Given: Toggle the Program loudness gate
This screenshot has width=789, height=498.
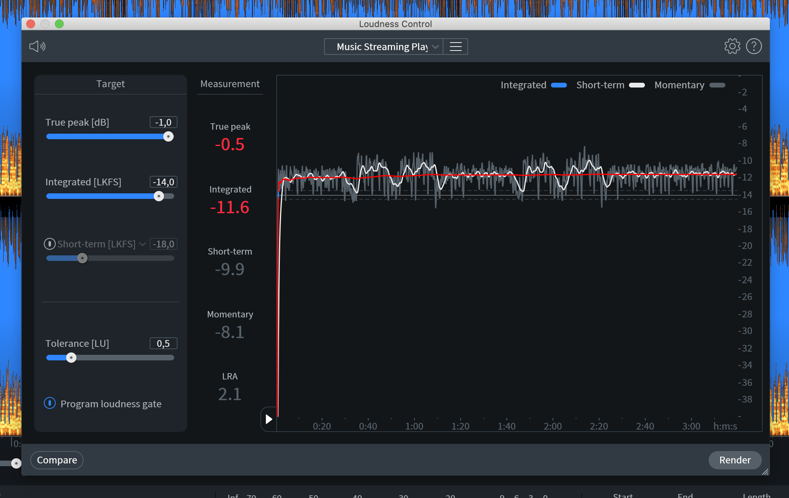Looking at the screenshot, I should [x=50, y=403].
